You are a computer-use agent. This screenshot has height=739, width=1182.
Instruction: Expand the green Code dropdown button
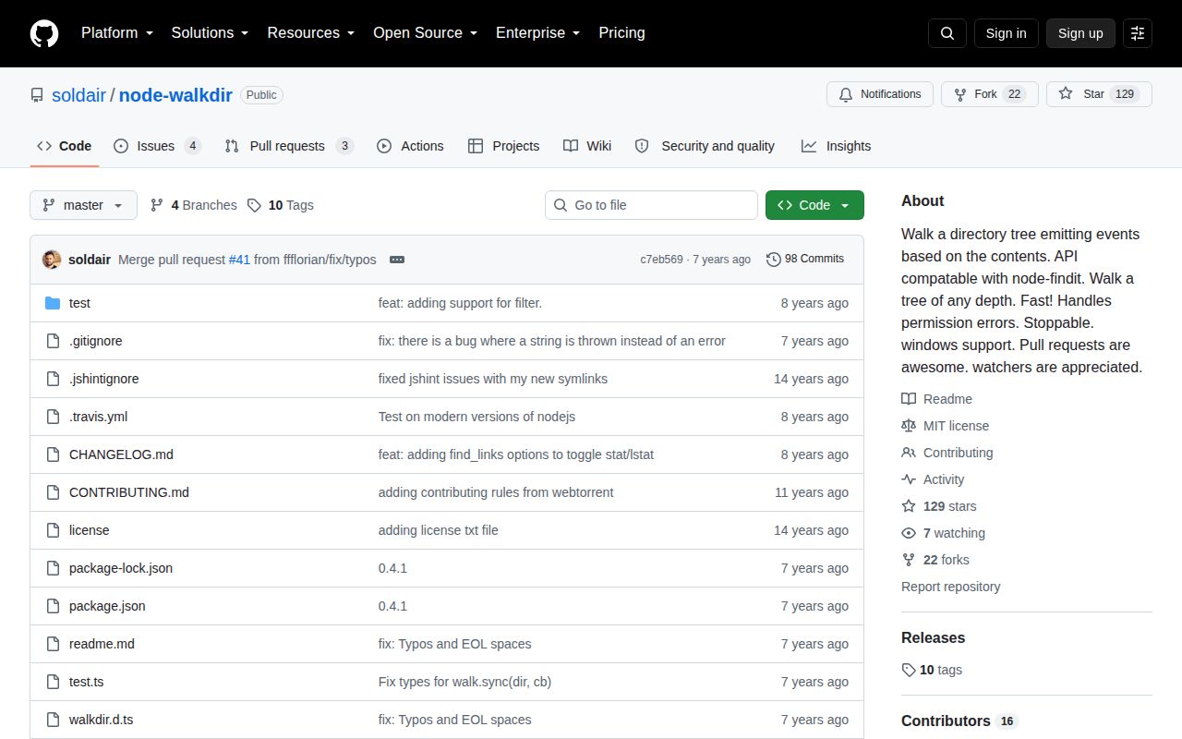(814, 205)
